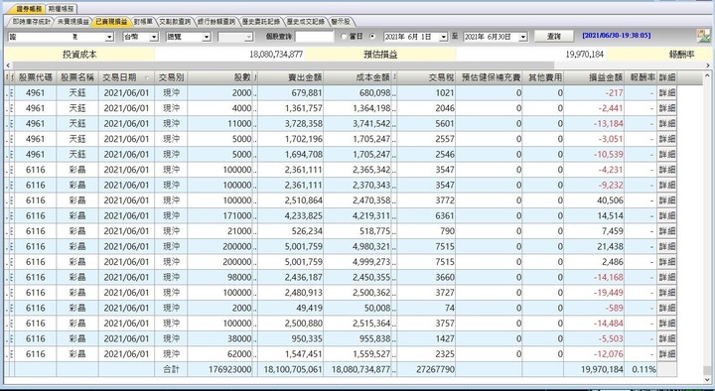Click 詳細 for the row with loss -2,441
This screenshot has width=715, height=391.
tap(666, 108)
